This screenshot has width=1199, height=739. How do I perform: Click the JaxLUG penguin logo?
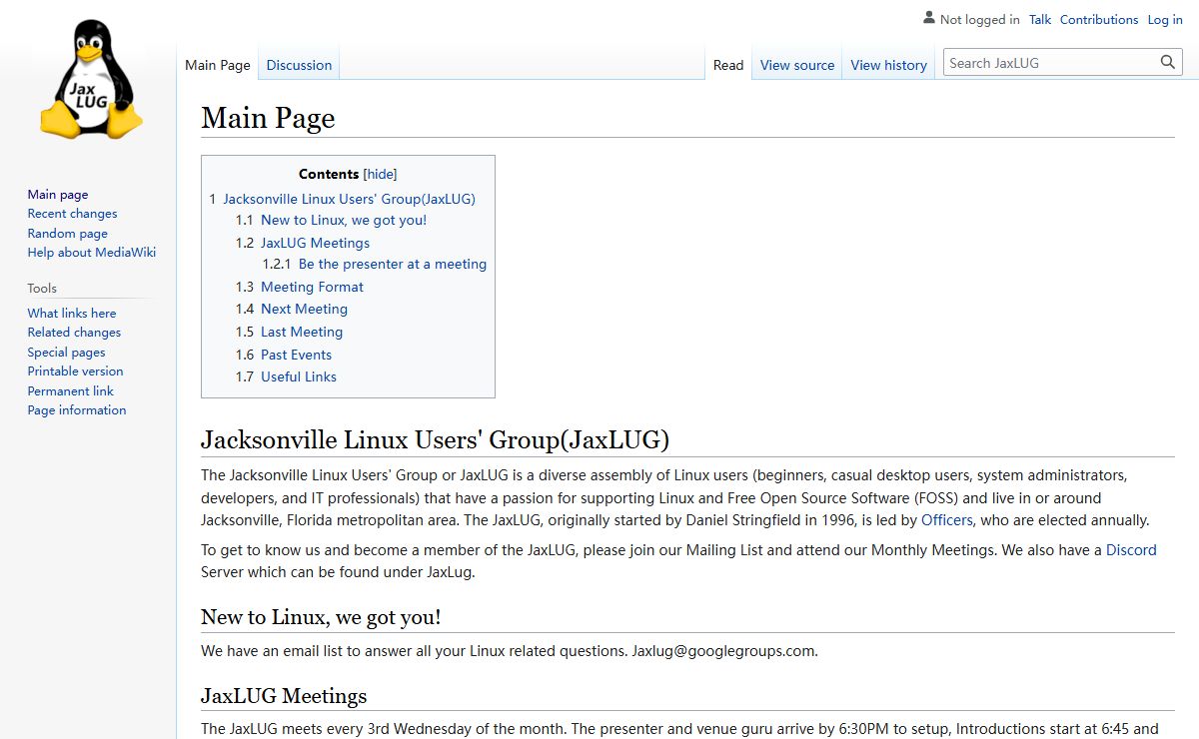(x=91, y=80)
